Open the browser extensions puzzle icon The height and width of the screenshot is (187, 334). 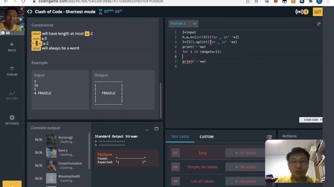pyautogui.click(x=311, y=2)
